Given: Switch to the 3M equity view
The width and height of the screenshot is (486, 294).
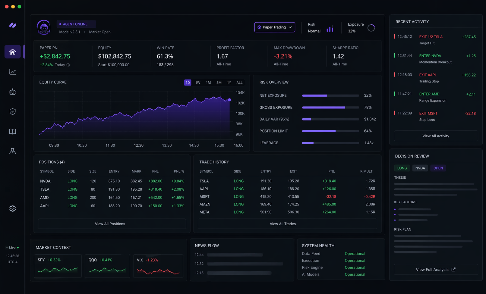Looking at the screenshot, I should coord(219,82).
